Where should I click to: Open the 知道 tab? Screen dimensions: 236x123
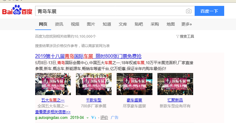click(107, 24)
